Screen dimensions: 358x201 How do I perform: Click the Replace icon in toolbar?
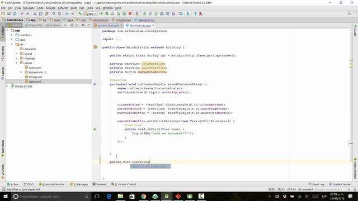(59, 13)
